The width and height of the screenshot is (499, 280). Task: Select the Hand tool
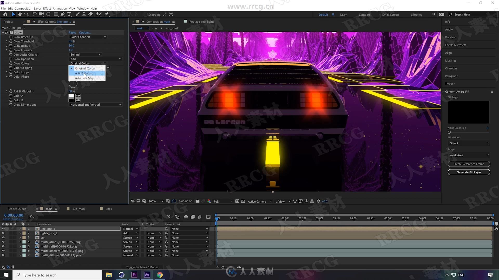[20, 14]
